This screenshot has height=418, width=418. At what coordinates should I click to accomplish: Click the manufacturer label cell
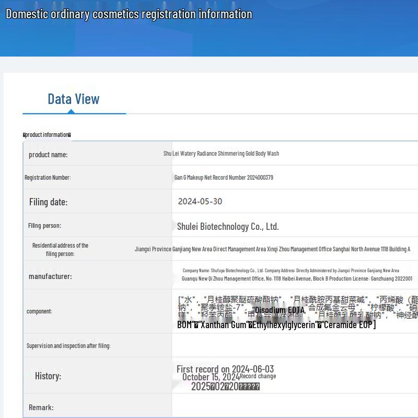point(50,276)
